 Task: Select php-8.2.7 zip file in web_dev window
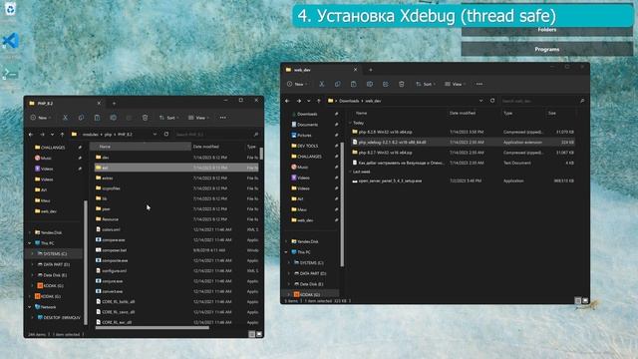464,153
